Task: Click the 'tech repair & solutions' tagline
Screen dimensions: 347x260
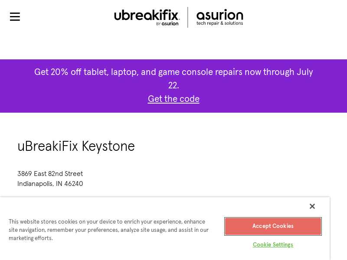Action: 220,23
